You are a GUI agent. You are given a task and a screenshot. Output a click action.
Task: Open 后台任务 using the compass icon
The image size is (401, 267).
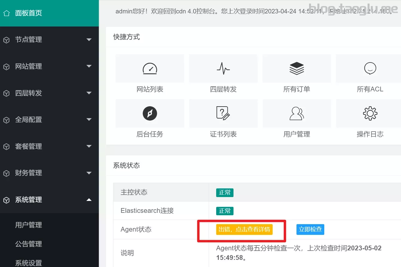coord(150,113)
